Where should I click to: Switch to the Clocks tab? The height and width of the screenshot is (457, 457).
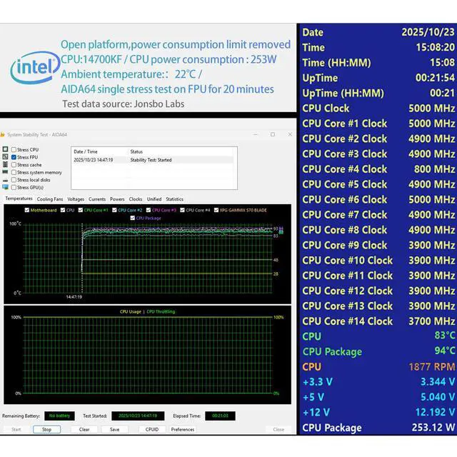(136, 199)
